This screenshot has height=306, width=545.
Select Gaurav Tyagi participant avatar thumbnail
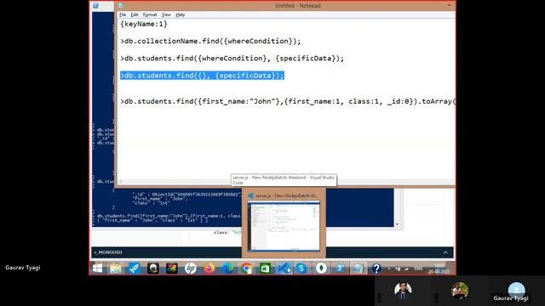point(516,291)
